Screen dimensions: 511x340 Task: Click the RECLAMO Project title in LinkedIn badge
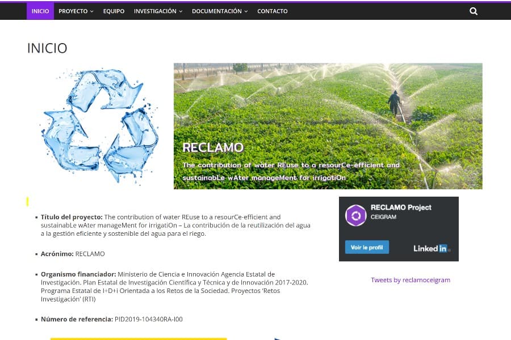[x=401, y=207]
